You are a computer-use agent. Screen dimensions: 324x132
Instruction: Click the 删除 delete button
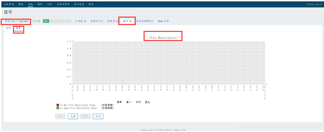[x=85, y=116]
